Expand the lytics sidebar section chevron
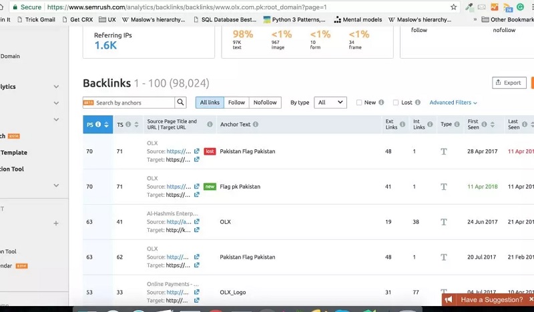 point(56,87)
